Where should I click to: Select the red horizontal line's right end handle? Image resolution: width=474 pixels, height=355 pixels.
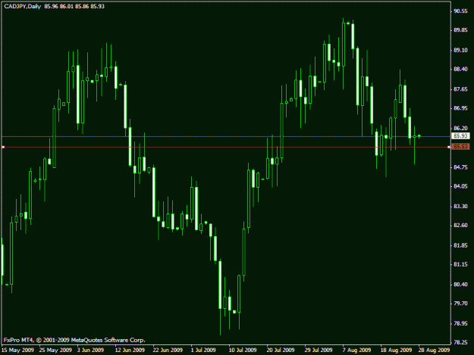pos(449,147)
